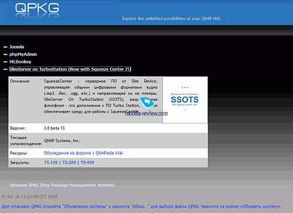Download the TS-409 package

87,163
